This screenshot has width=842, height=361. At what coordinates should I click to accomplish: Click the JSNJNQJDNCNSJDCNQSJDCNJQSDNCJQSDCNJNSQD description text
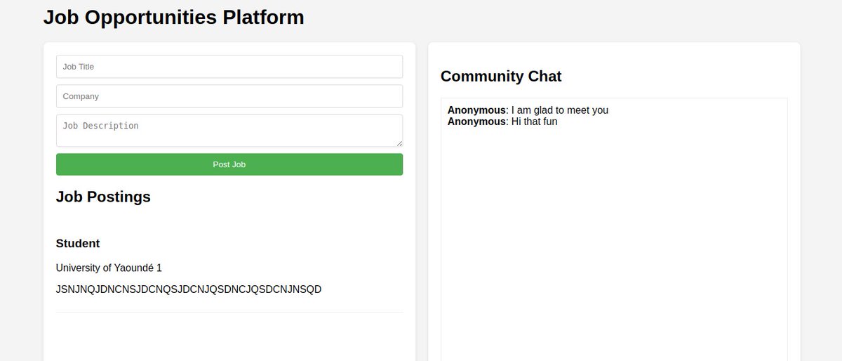coord(189,289)
